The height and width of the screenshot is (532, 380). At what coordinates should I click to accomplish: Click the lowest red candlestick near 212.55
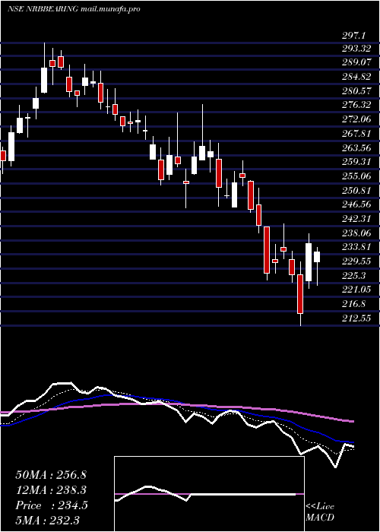coord(300,294)
